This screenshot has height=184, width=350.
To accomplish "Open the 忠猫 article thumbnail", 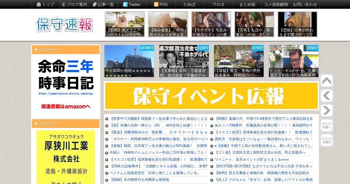I will [x=297, y=24].
